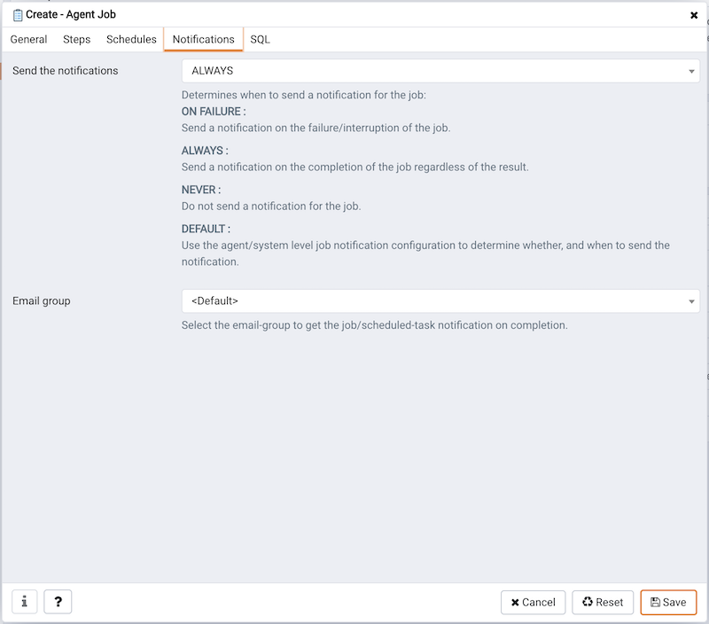Click 'Determines when to send a notification' text
This screenshot has height=624, width=709.
pos(304,95)
